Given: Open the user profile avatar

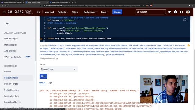Looking at the screenshot, I should click(x=188, y=12).
